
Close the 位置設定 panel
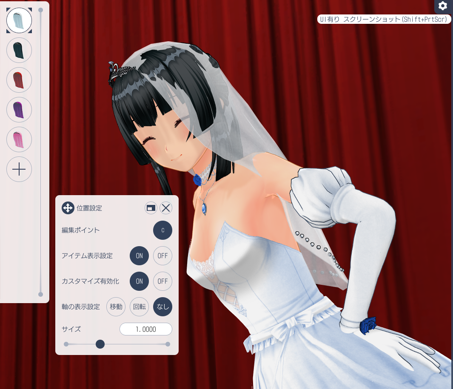click(166, 208)
